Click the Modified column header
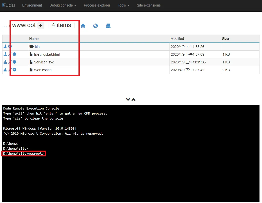The width and height of the screenshot is (262, 203). pos(177,39)
